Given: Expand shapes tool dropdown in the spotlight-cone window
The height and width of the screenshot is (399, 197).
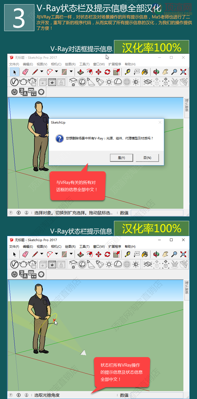Looking at the screenshot, I should (71, 254).
